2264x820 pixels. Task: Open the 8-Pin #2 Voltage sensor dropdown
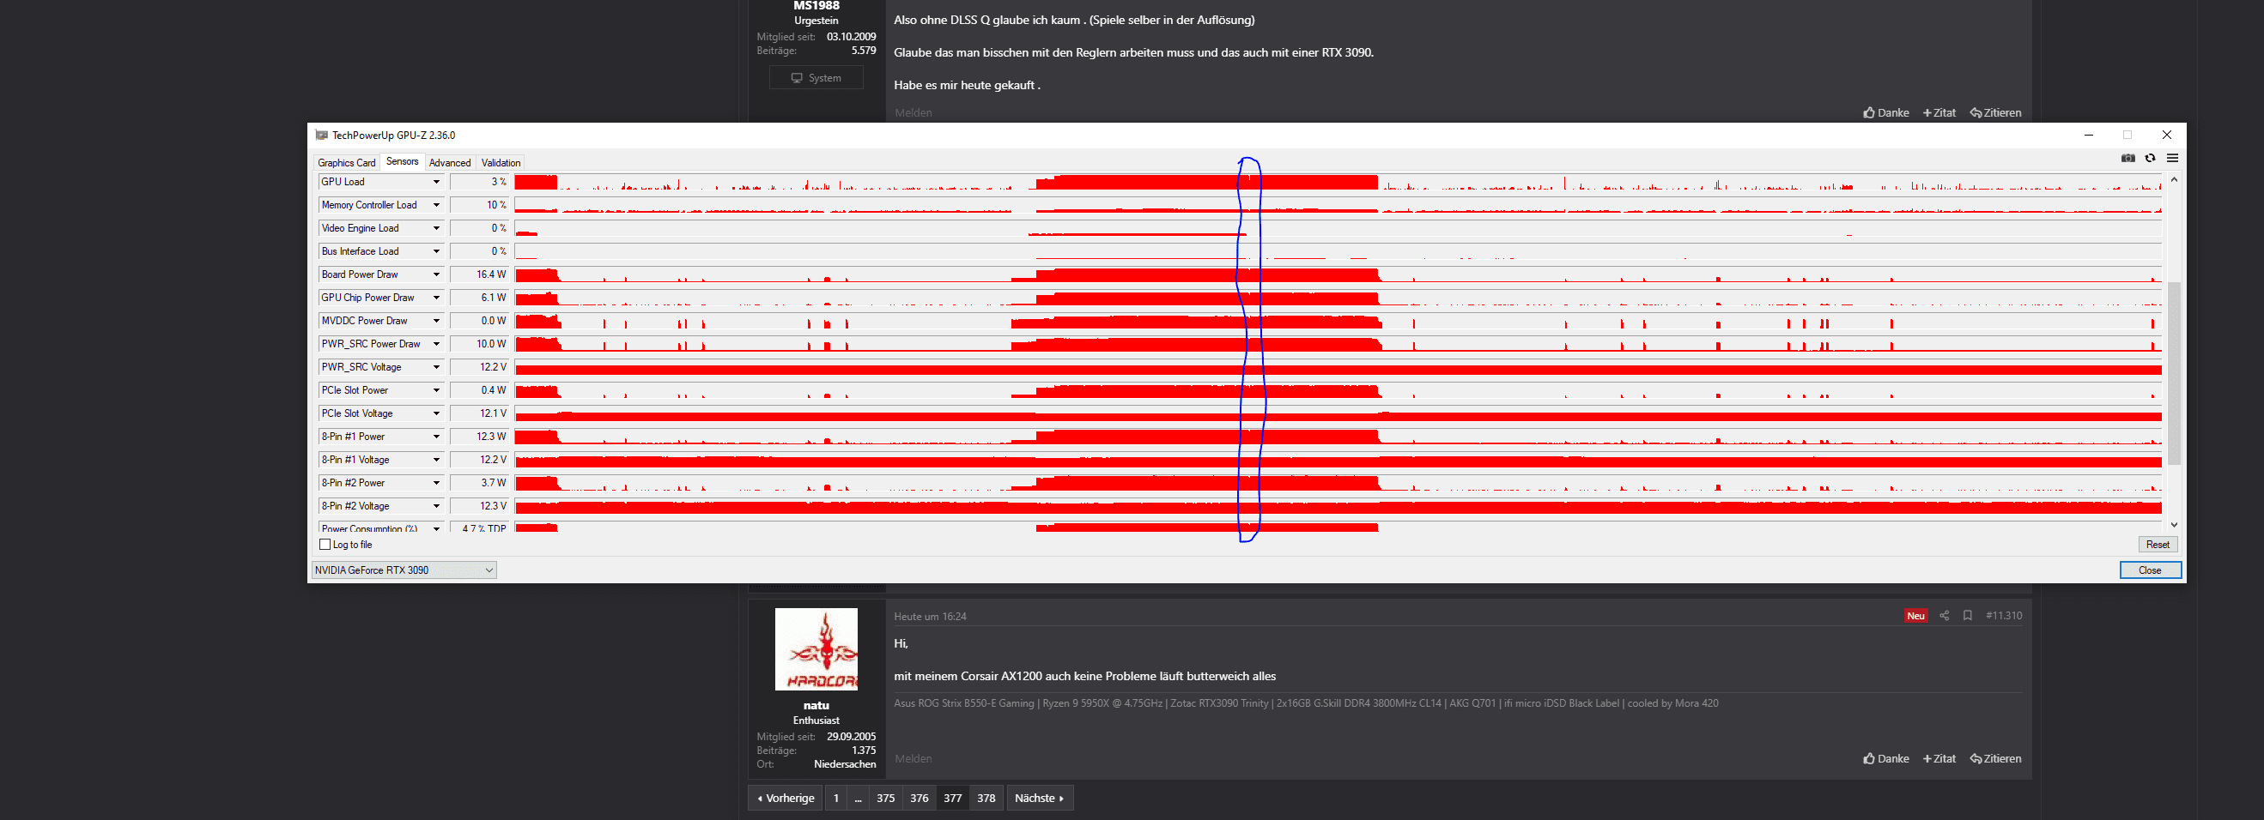coord(436,506)
